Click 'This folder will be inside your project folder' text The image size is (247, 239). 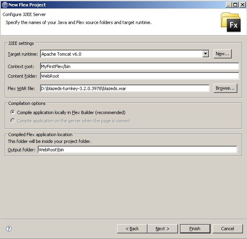(50, 141)
